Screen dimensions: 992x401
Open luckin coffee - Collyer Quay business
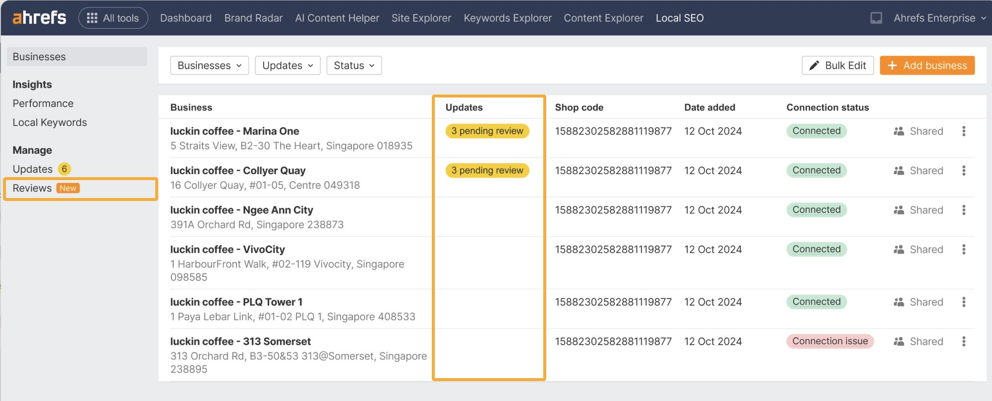tap(238, 170)
